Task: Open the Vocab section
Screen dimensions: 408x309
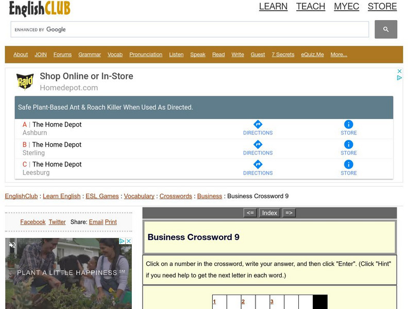Action: (115, 55)
